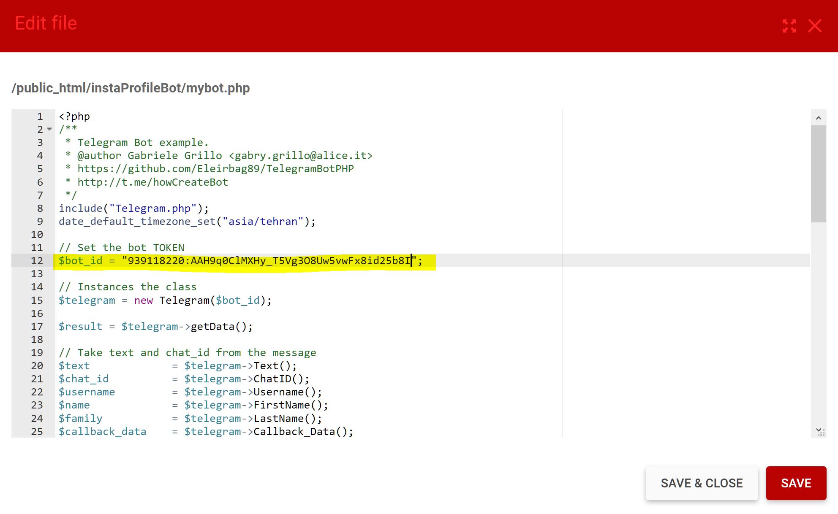Collapse the comment block at line 2
838x514 pixels.
(x=49, y=129)
